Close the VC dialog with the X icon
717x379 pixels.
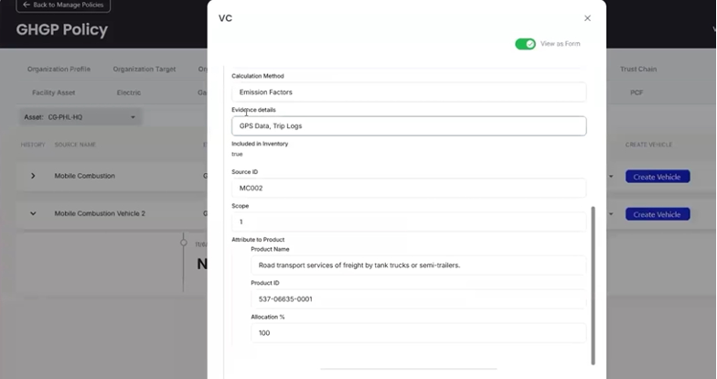tap(587, 18)
